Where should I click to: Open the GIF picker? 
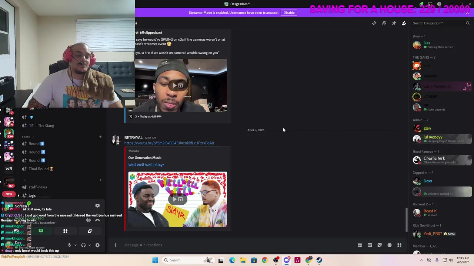370,245
